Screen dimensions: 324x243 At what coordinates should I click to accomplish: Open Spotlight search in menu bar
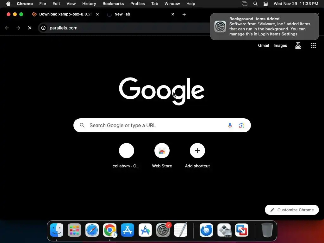tap(255, 3)
